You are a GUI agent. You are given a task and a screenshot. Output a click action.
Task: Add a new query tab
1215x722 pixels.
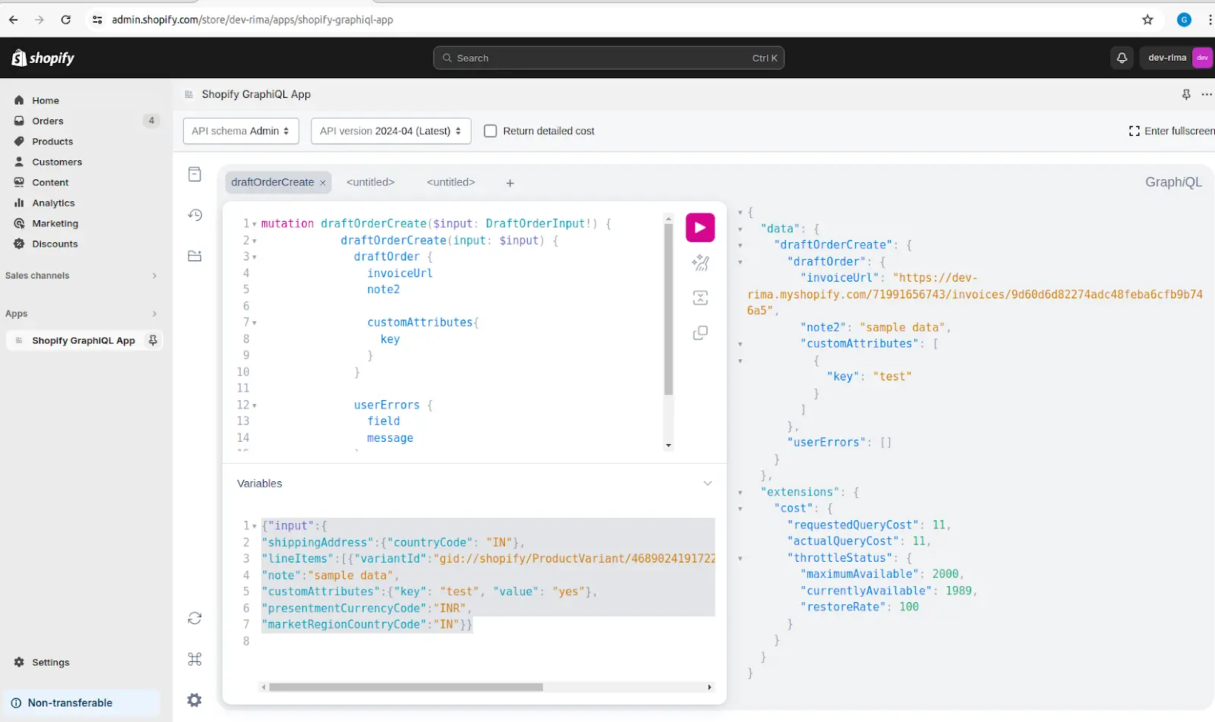pyautogui.click(x=510, y=183)
